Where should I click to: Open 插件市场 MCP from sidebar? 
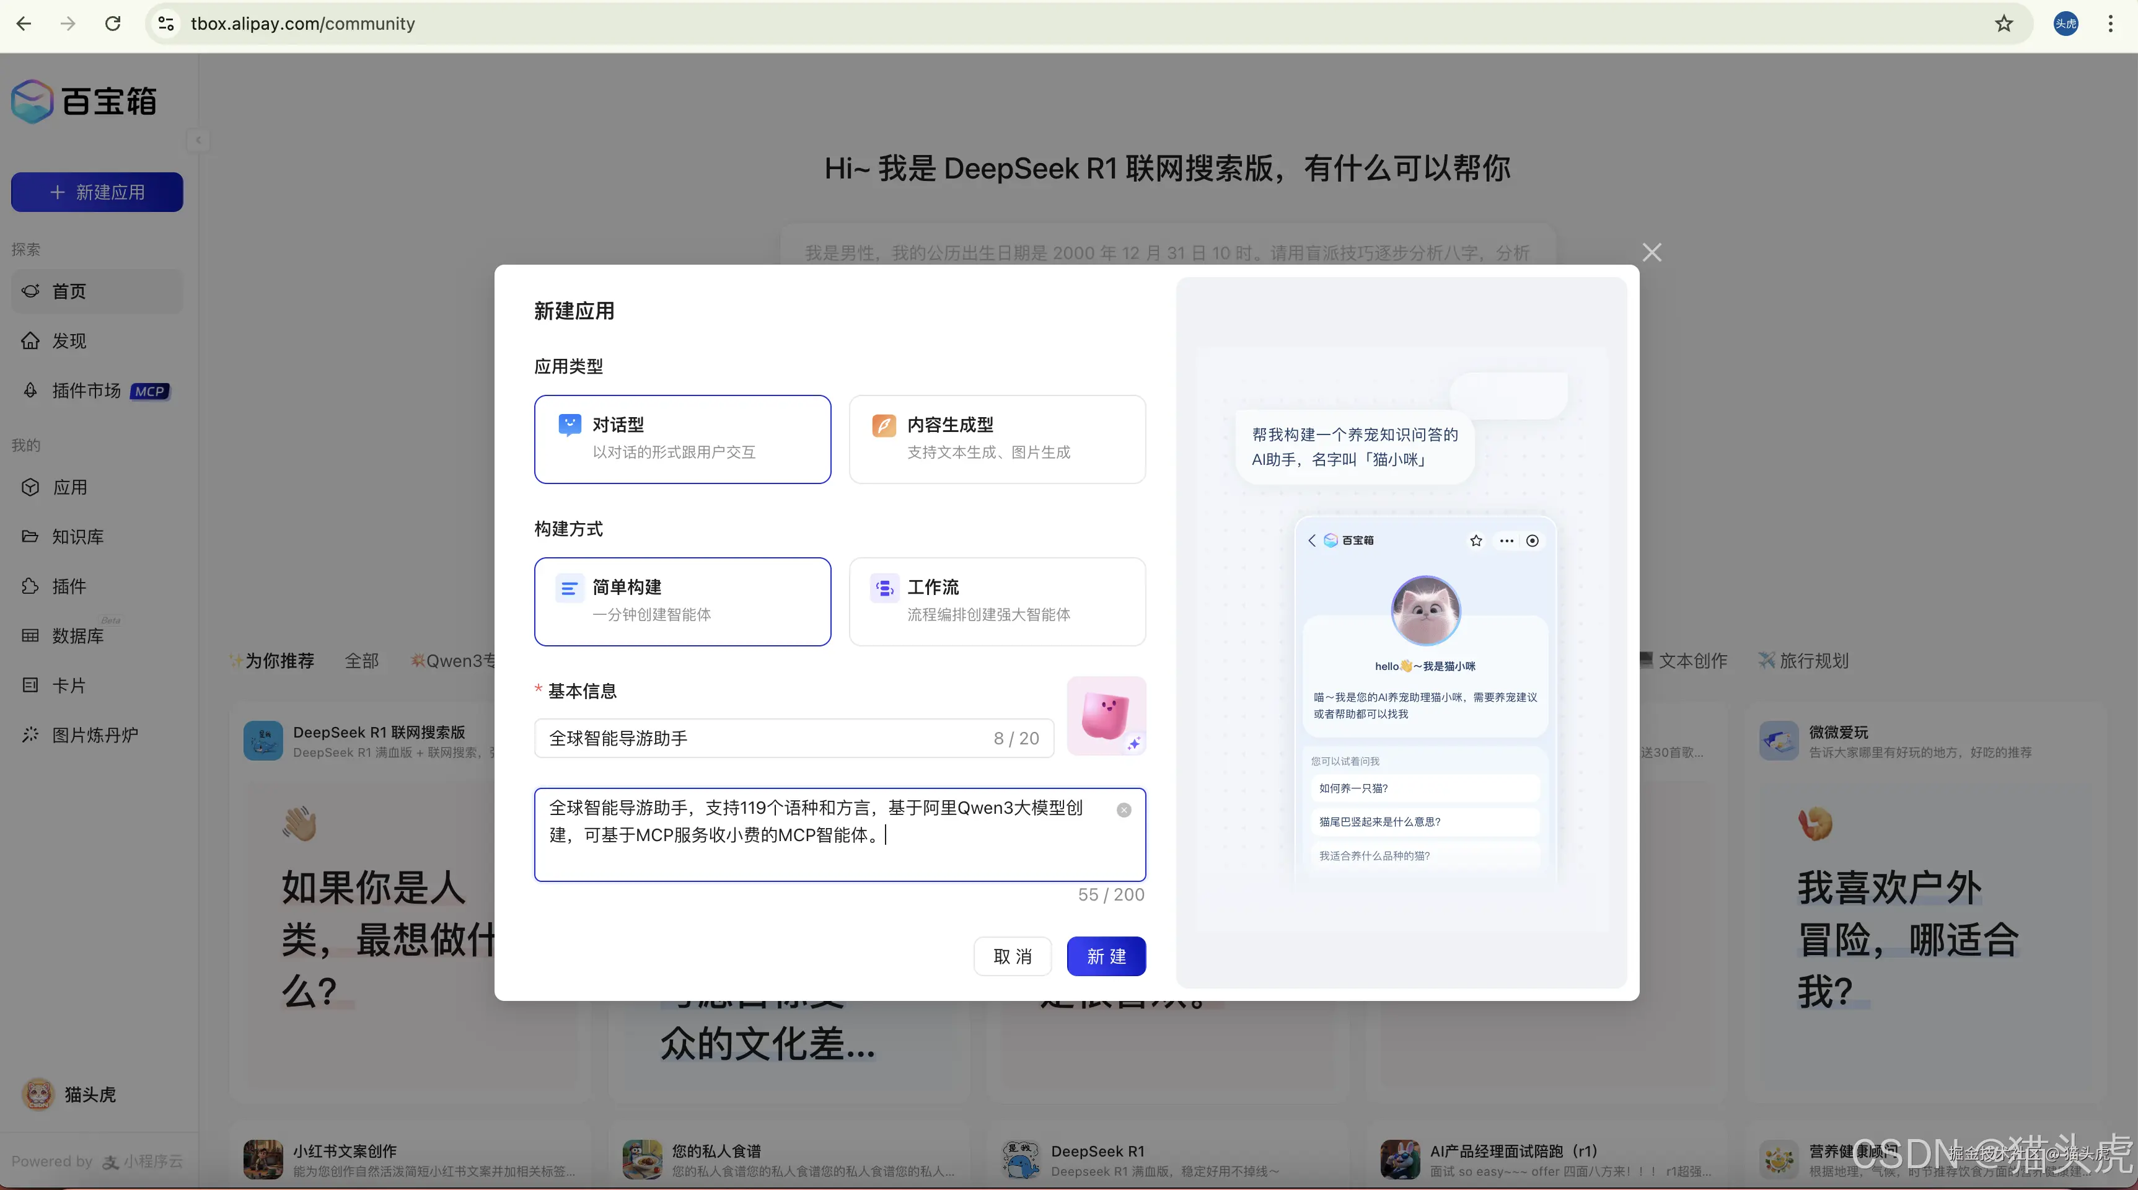87,390
